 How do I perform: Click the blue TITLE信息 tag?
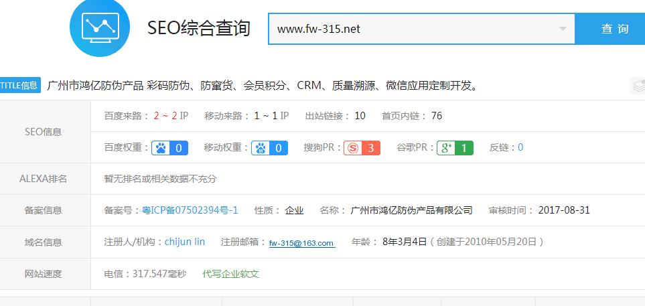[x=20, y=86]
